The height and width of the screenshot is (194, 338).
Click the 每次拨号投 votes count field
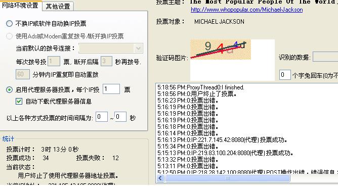pyautogui.click(x=54, y=61)
